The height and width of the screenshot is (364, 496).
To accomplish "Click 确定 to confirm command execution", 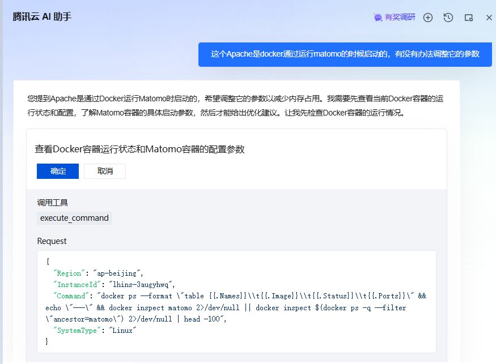I will 58,172.
